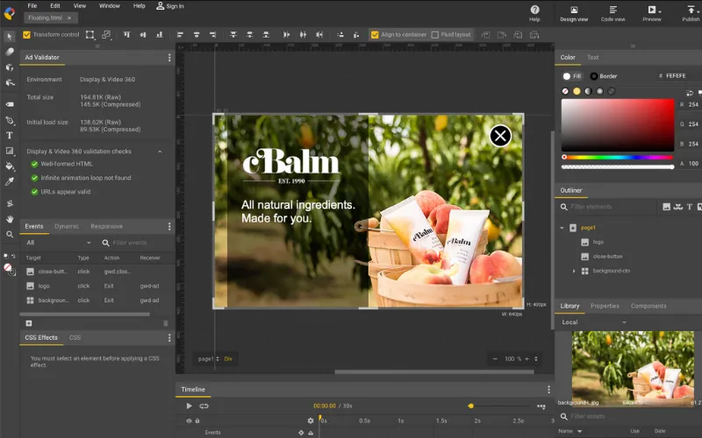Screen dimensions: 702x438
Task: Click the hue rainbow slider
Action: pyautogui.click(x=618, y=157)
